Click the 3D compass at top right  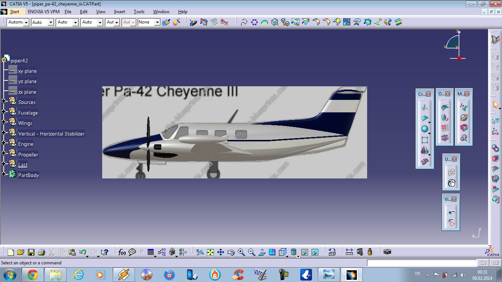click(455, 45)
